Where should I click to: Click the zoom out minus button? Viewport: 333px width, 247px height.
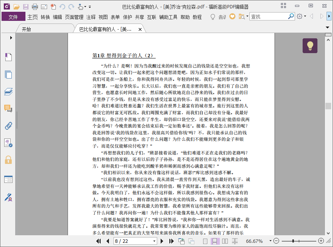[x=276, y=241]
